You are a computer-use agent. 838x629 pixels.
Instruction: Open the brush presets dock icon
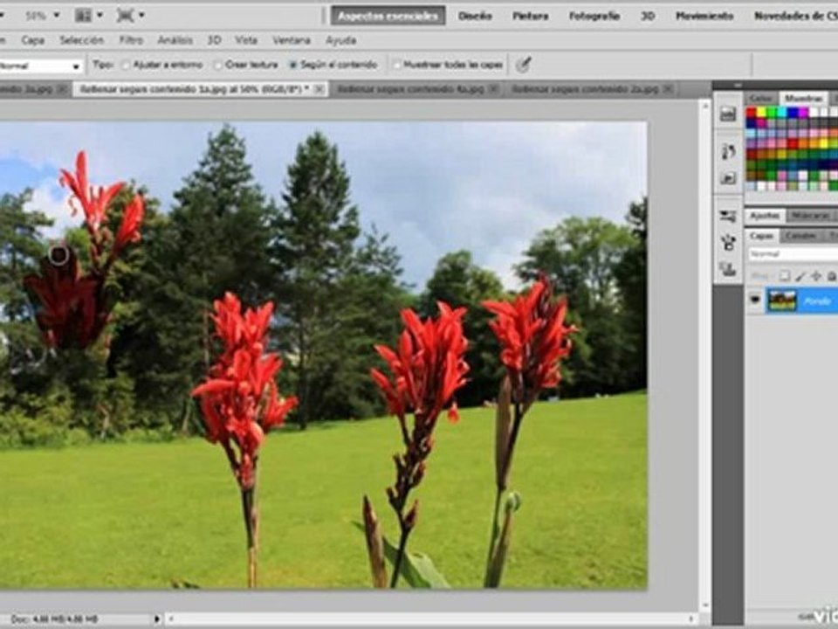point(728,216)
